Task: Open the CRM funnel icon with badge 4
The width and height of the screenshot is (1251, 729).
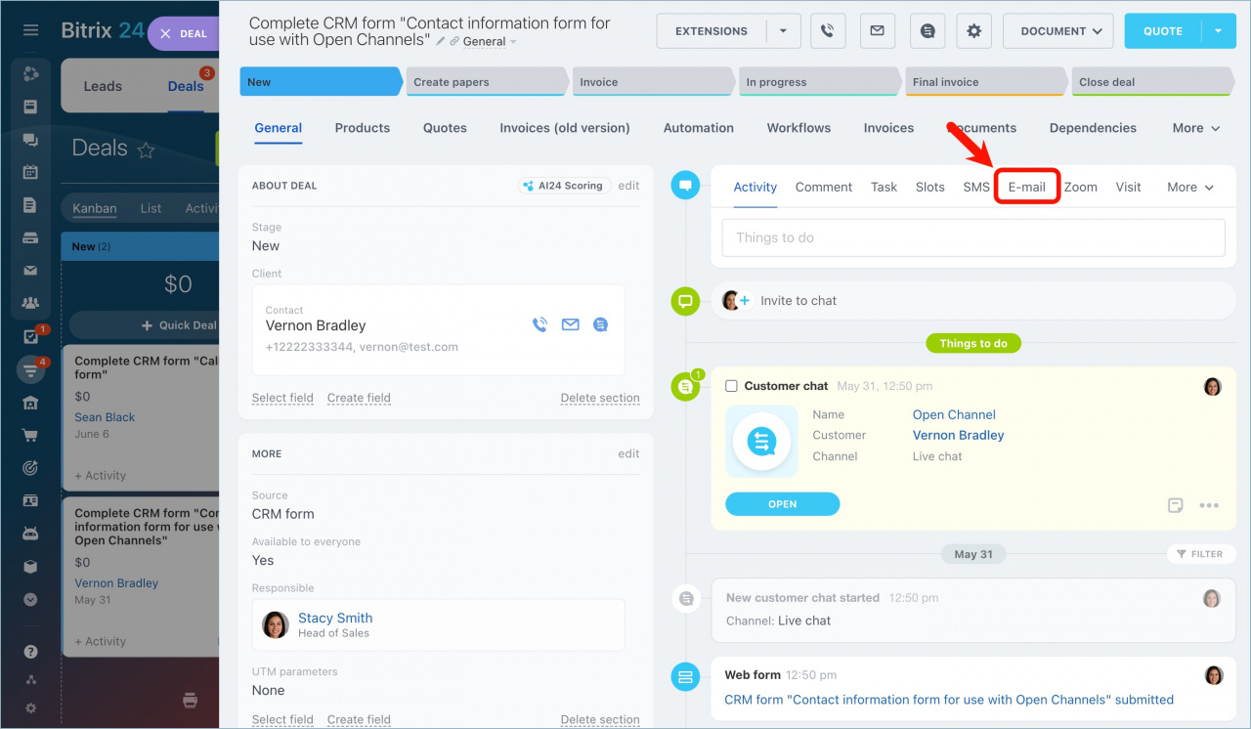Action: click(30, 369)
